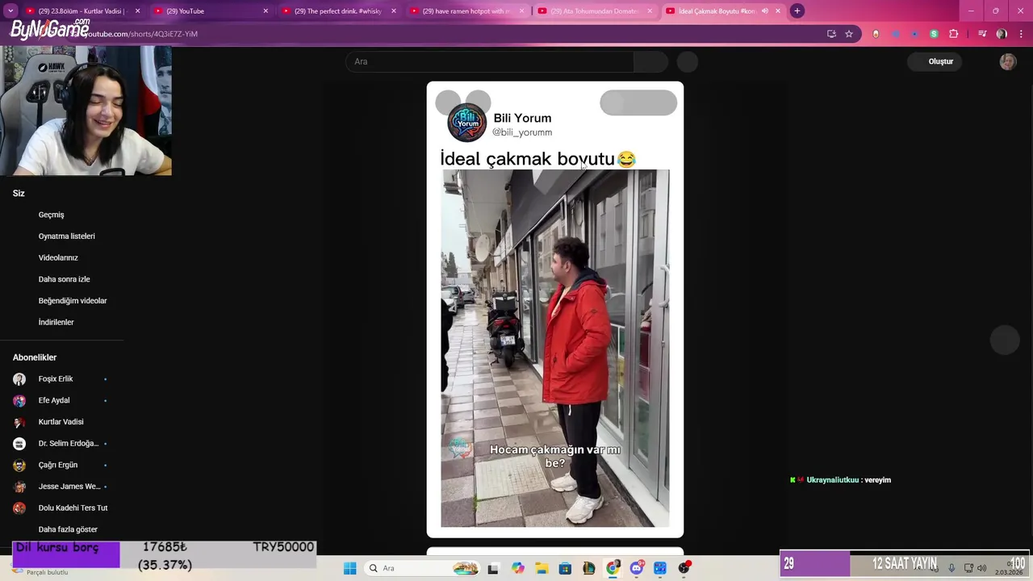Close the İdeal Çakmak Boyutu tab

click(778, 11)
